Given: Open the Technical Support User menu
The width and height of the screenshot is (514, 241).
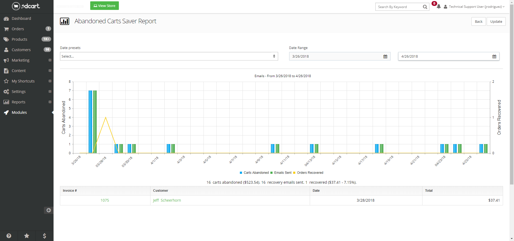Looking at the screenshot, I should pyautogui.click(x=475, y=7).
